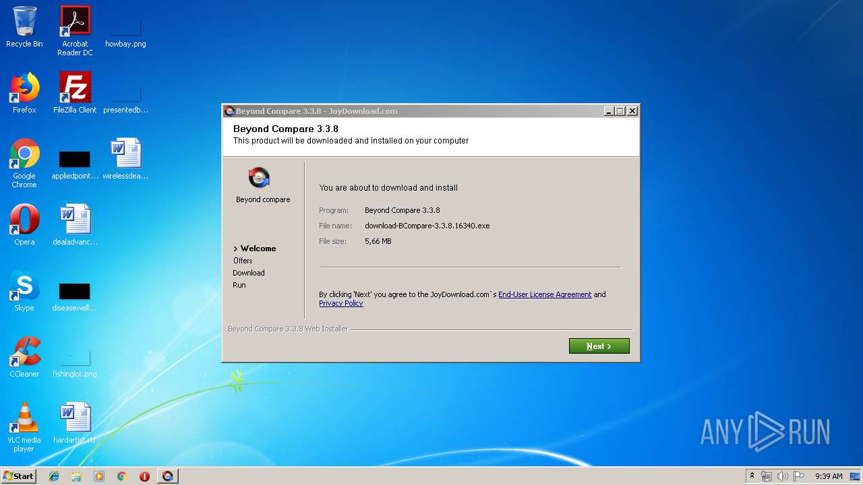
Task: Open Action Center flag icon
Action: (799, 476)
